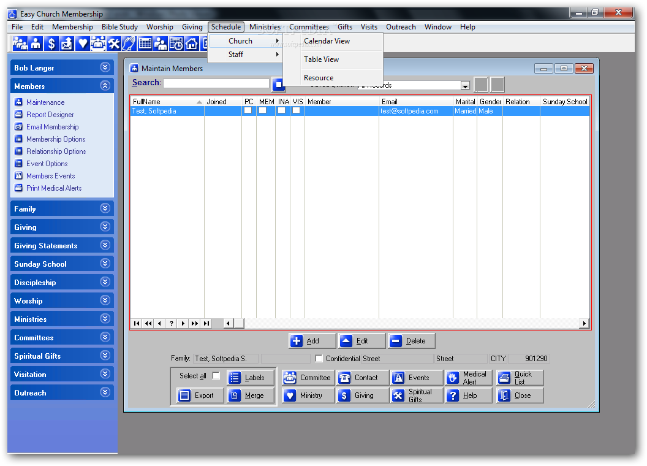Toggle the PC checkbox for Test, Softpedia
The image size is (647, 466).
click(248, 110)
